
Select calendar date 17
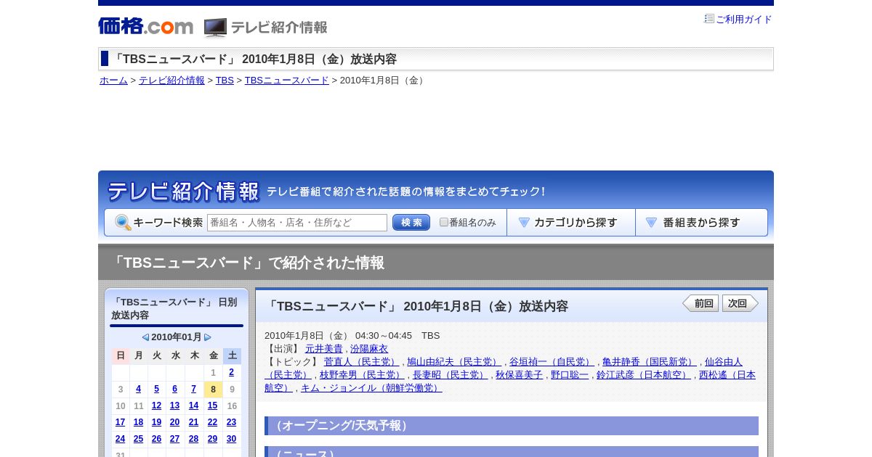coord(120,422)
